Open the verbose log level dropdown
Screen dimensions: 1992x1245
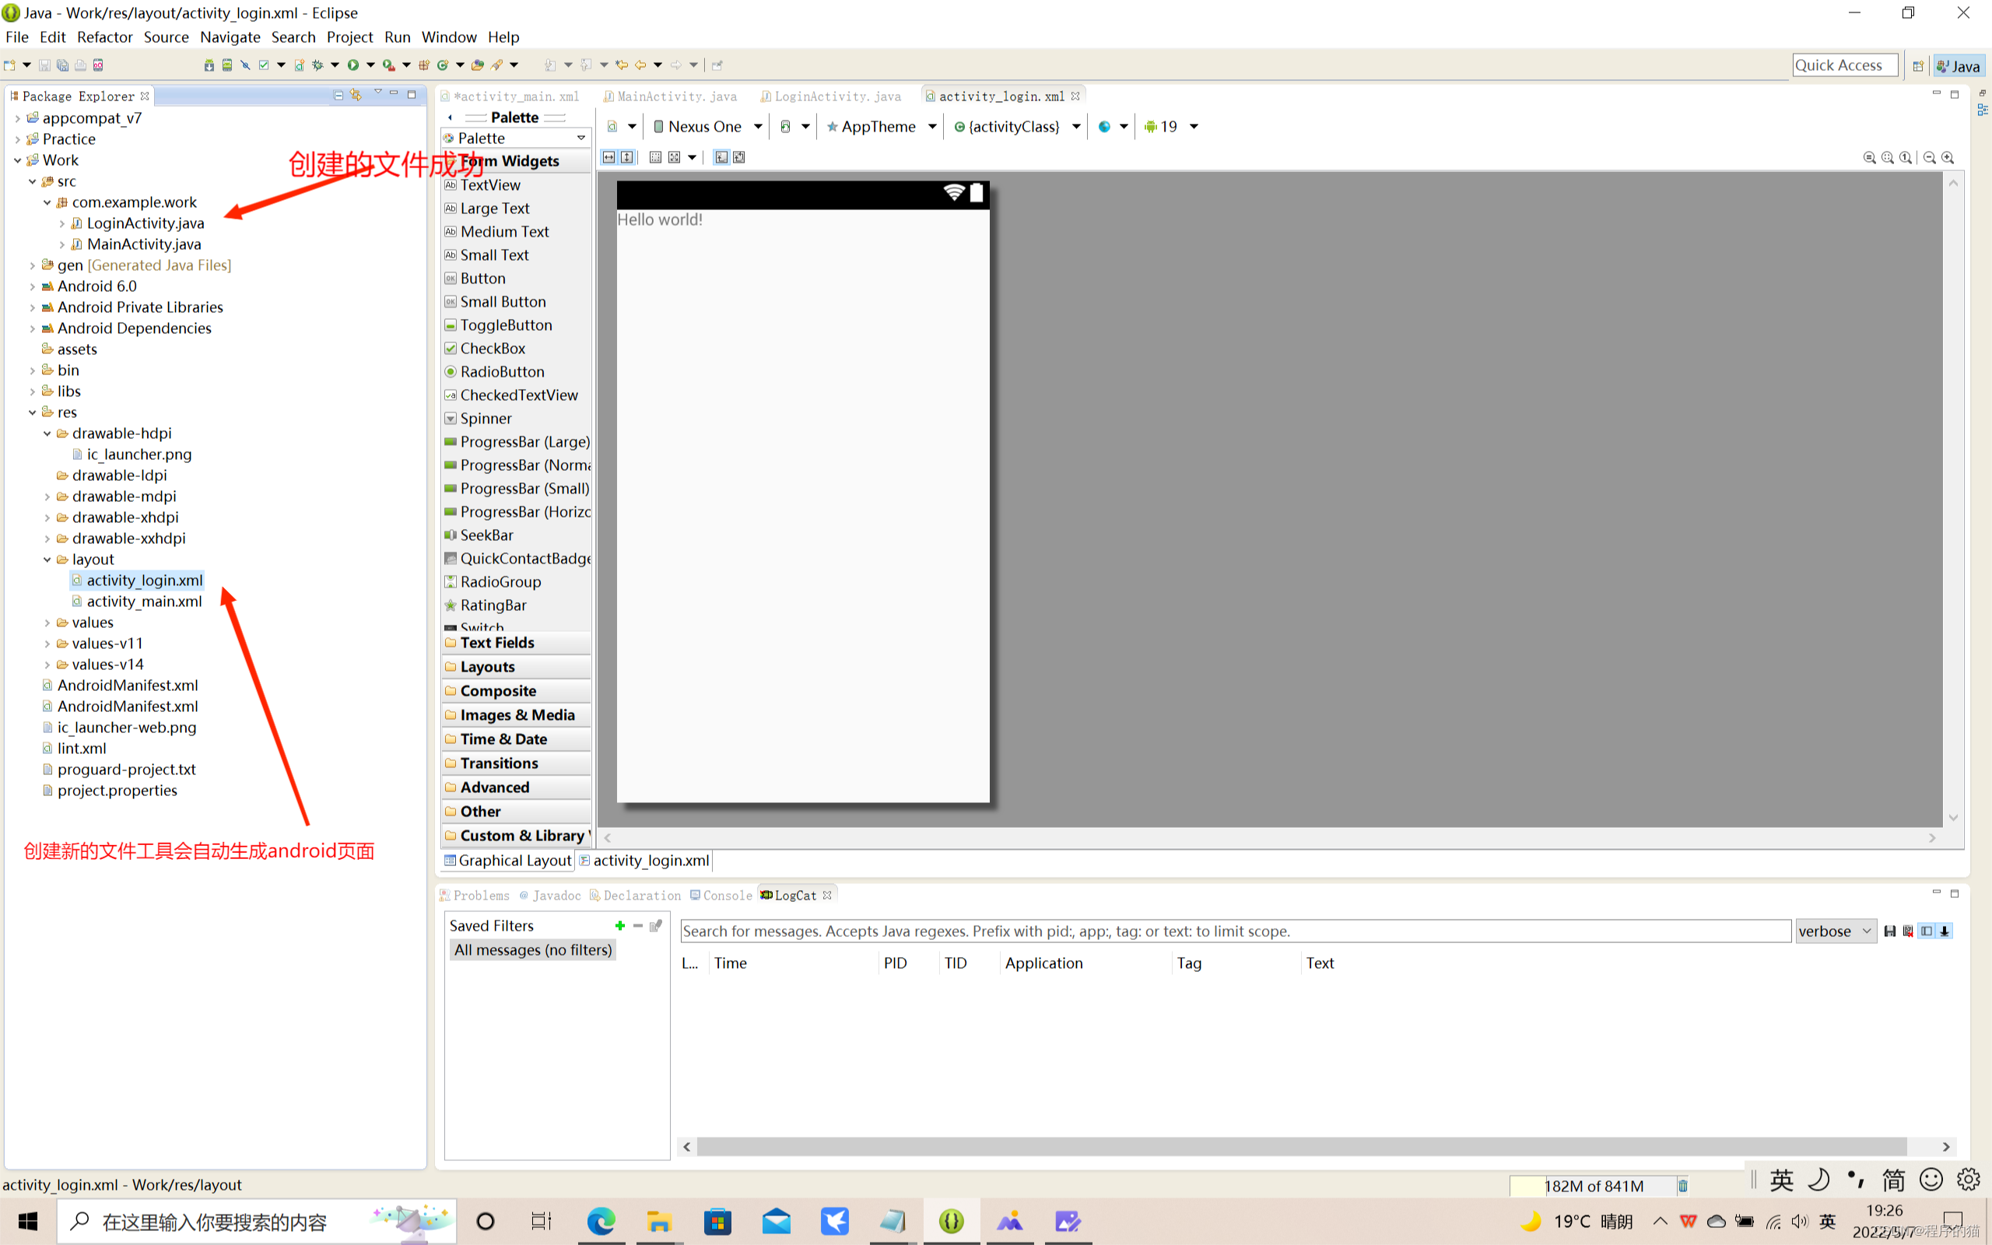1835,931
